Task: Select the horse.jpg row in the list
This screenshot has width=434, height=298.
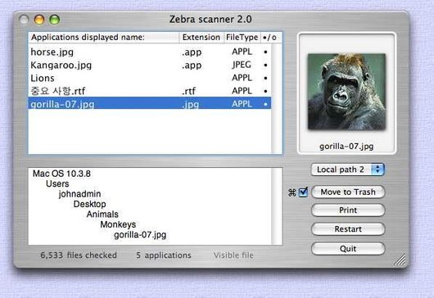Action: (x=150, y=52)
